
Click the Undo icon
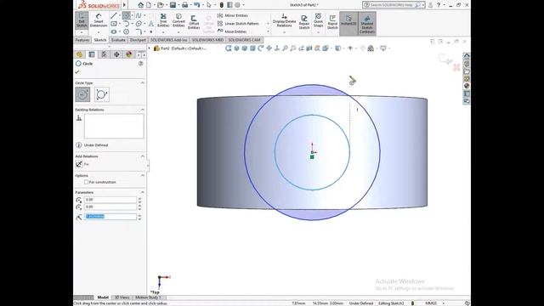196,5
